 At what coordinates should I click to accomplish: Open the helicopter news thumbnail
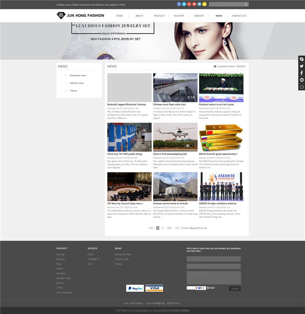pos(175,137)
